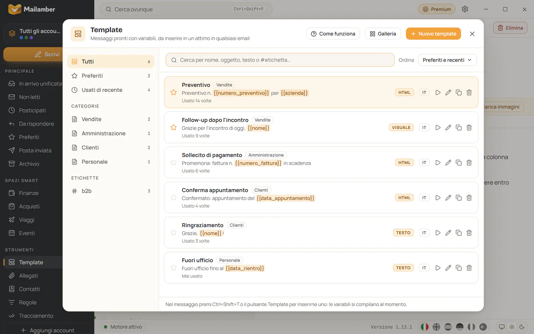The width and height of the screenshot is (534, 334).
Task: Duplicate the Ringraziamento template
Action: (x=459, y=233)
